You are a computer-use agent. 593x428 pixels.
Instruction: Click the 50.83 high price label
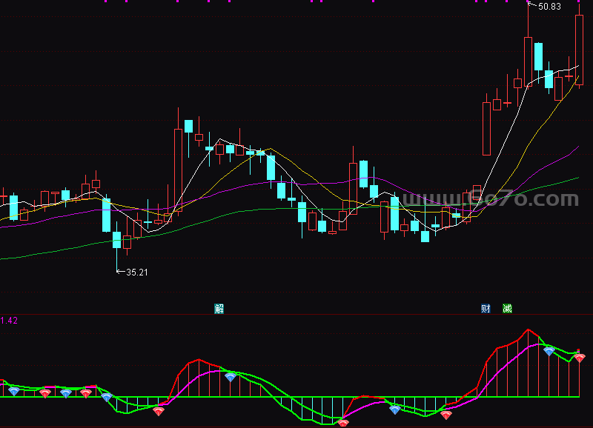[549, 7]
